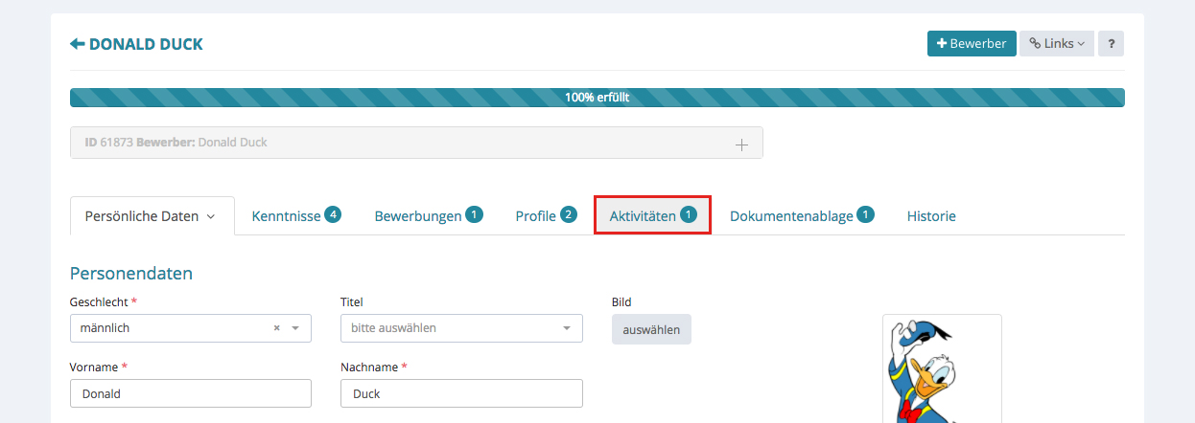Image resolution: width=1195 pixels, height=423 pixels.
Task: Open the Persönliche Daten tab dropdown
Action: [152, 216]
